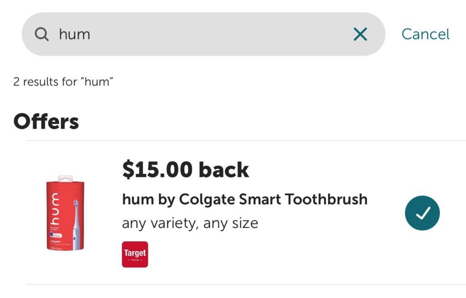Select the Offers section header
Screen dimensions: 466x298
46,121
